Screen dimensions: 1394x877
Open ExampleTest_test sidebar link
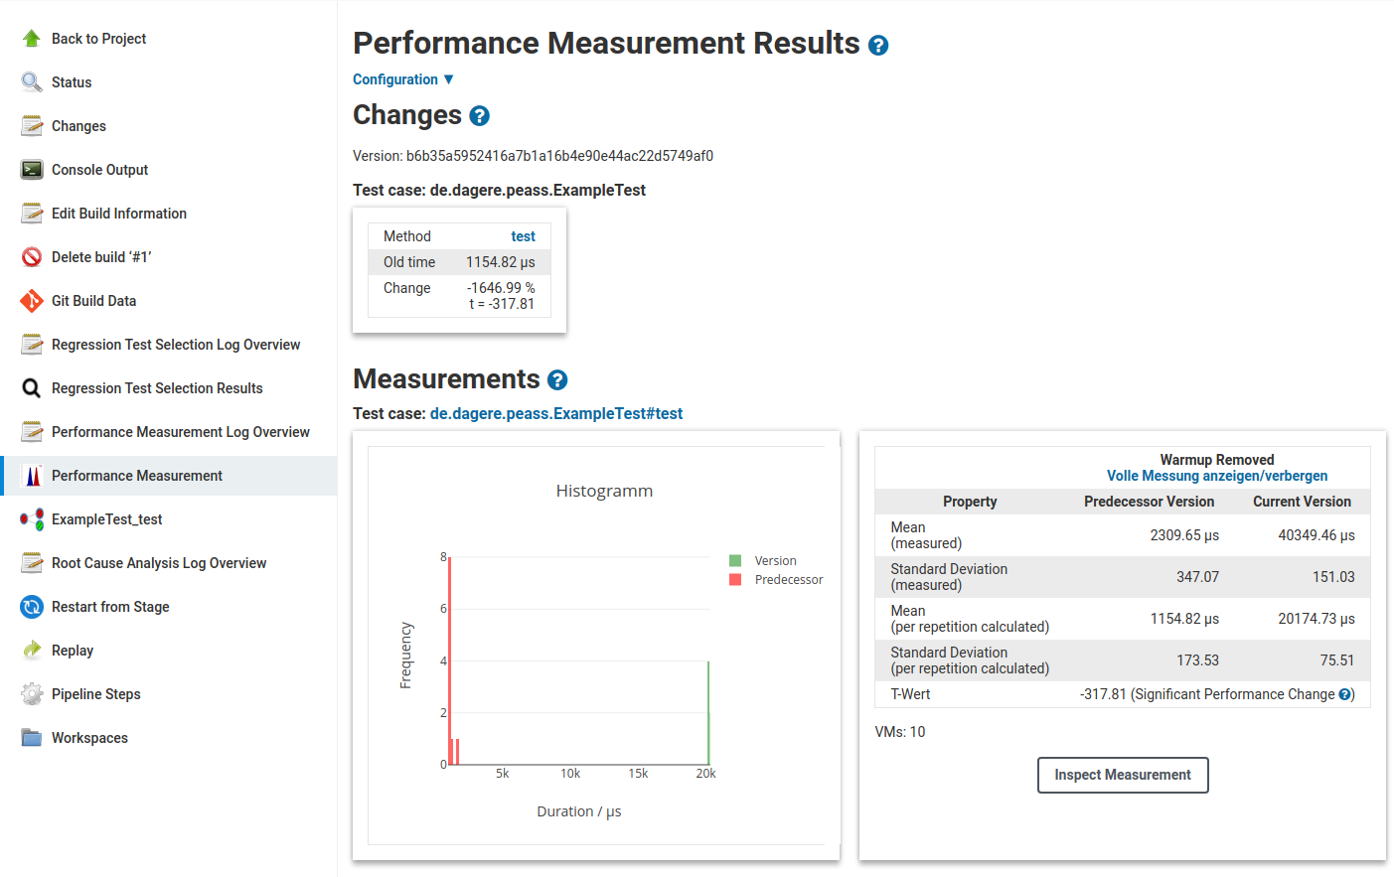106,519
